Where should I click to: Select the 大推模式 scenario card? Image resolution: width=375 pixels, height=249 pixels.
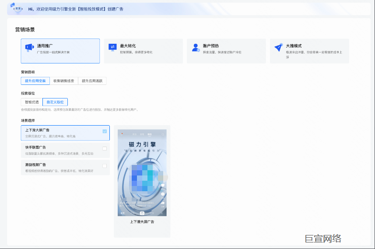[309, 51]
